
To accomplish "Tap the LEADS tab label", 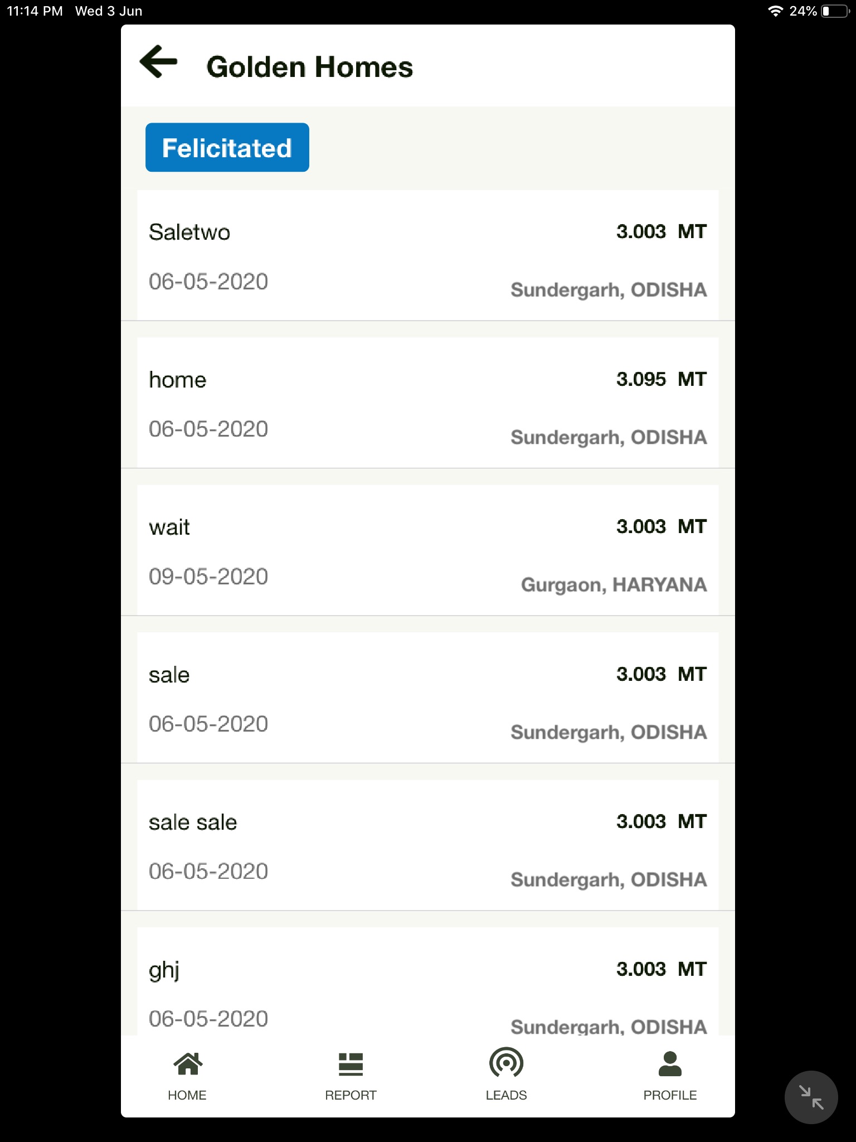I will pyautogui.click(x=506, y=1095).
